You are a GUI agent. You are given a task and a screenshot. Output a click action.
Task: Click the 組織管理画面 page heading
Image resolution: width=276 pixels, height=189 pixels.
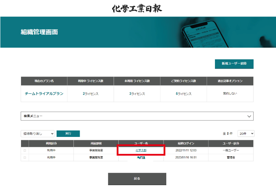[x=39, y=32]
